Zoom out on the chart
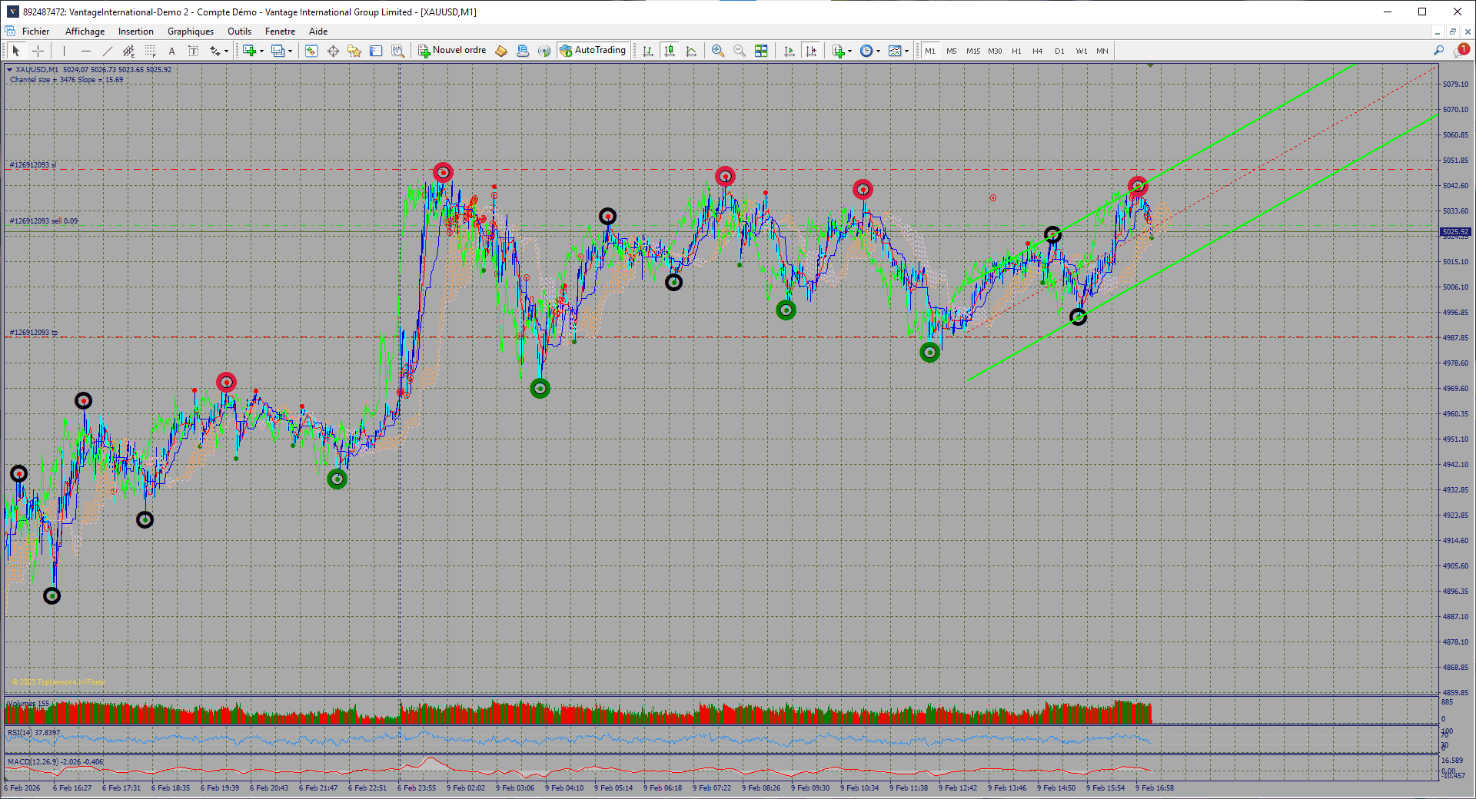 coord(740,51)
